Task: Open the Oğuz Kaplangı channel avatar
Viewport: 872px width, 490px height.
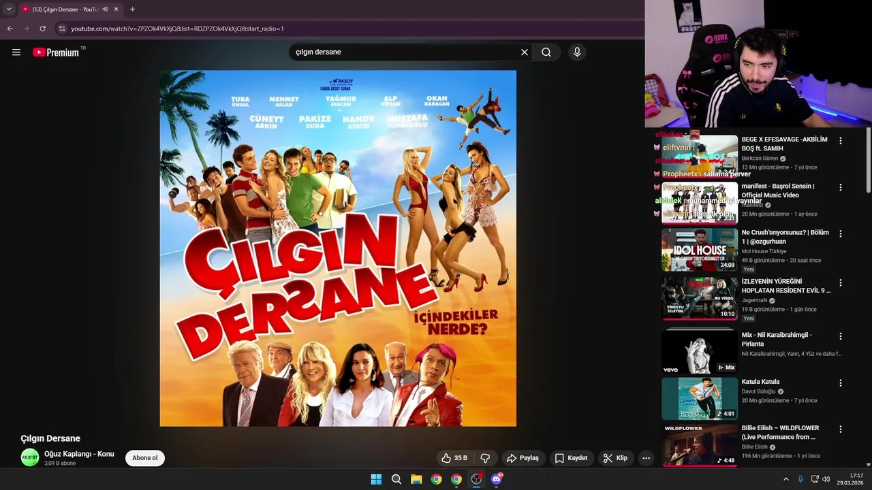Action: 30,457
